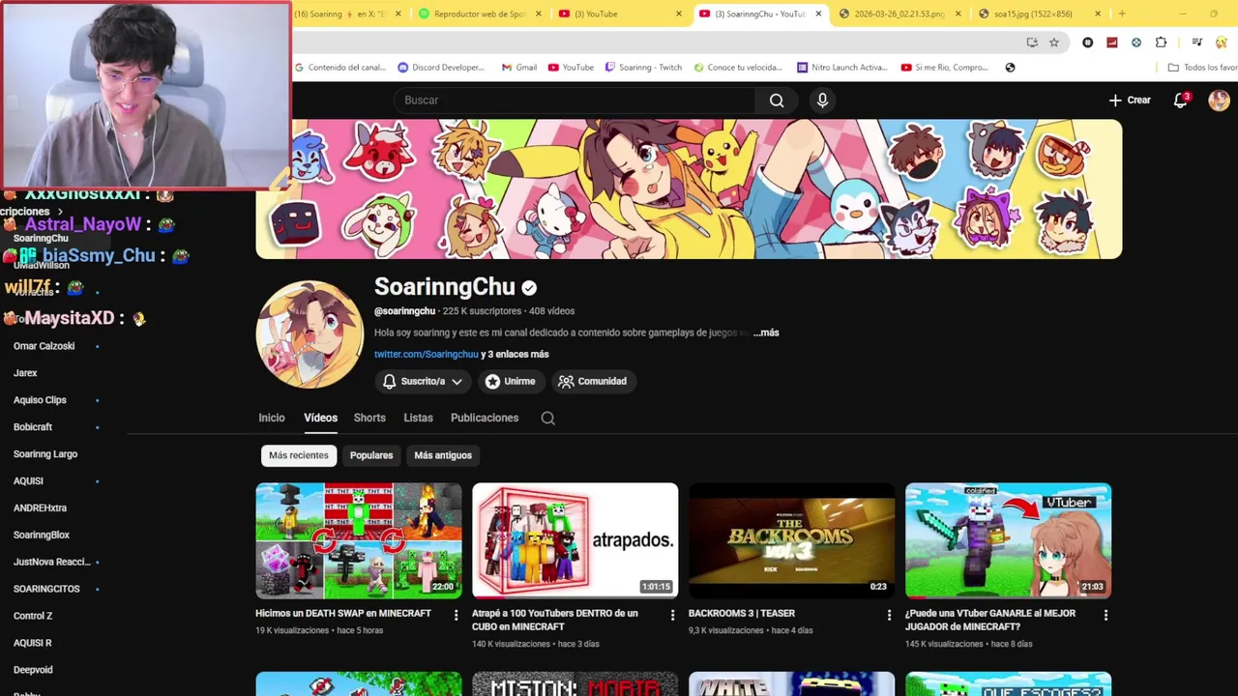Open twitter.com/Soaringchuu link
The width and height of the screenshot is (1238, 696).
click(427, 355)
